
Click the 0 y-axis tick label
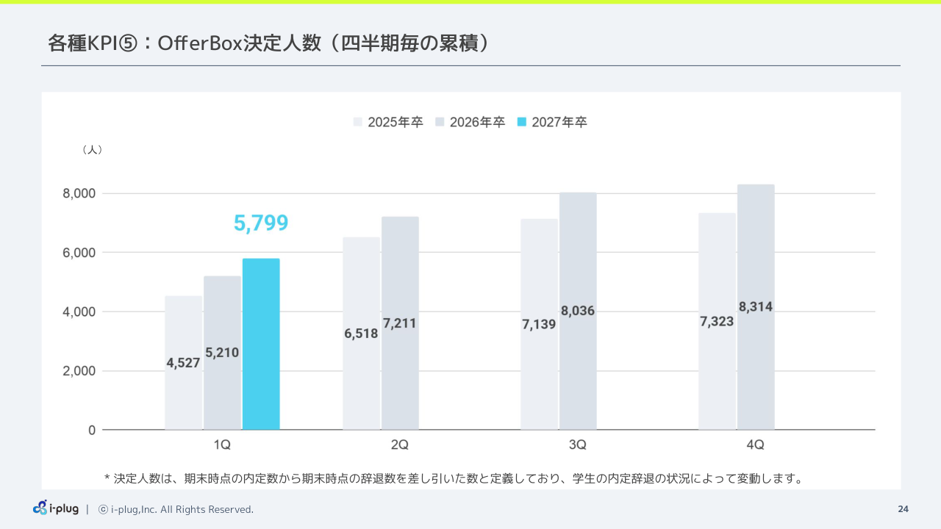(x=92, y=430)
